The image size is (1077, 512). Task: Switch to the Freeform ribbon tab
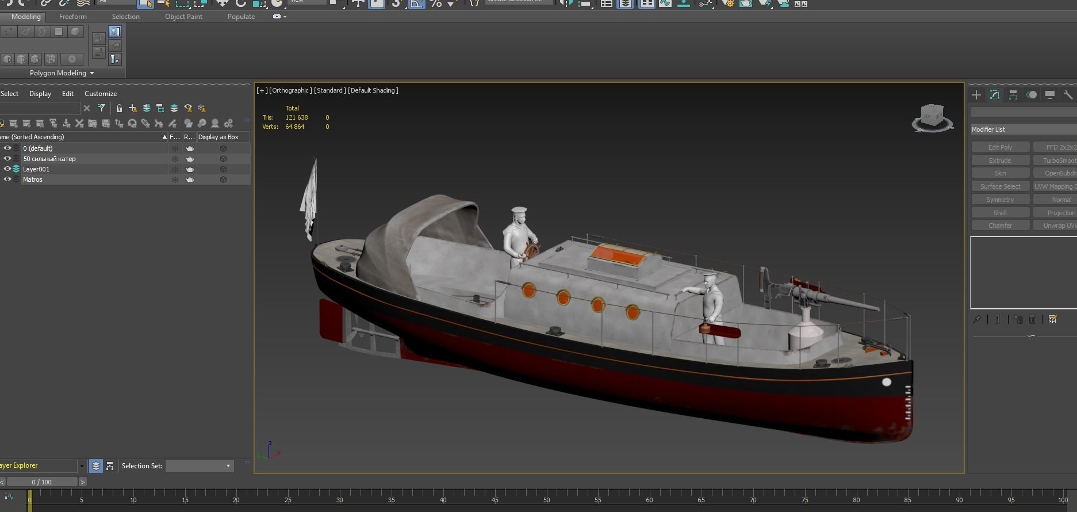73,17
